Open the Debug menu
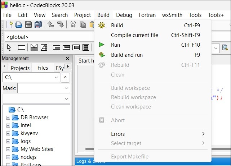 124,15
